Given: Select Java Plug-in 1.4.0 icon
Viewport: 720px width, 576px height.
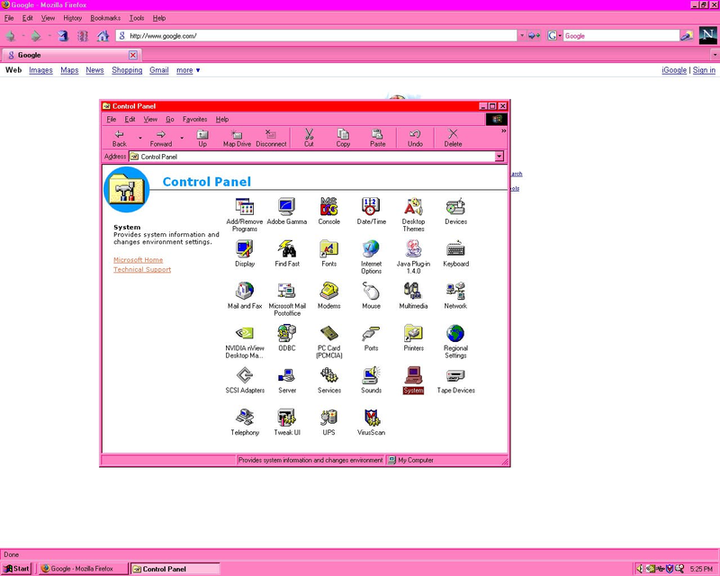Looking at the screenshot, I should tap(413, 256).
